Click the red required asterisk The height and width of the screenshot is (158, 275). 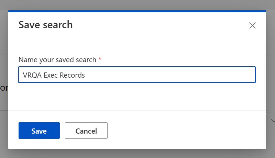tap(100, 59)
